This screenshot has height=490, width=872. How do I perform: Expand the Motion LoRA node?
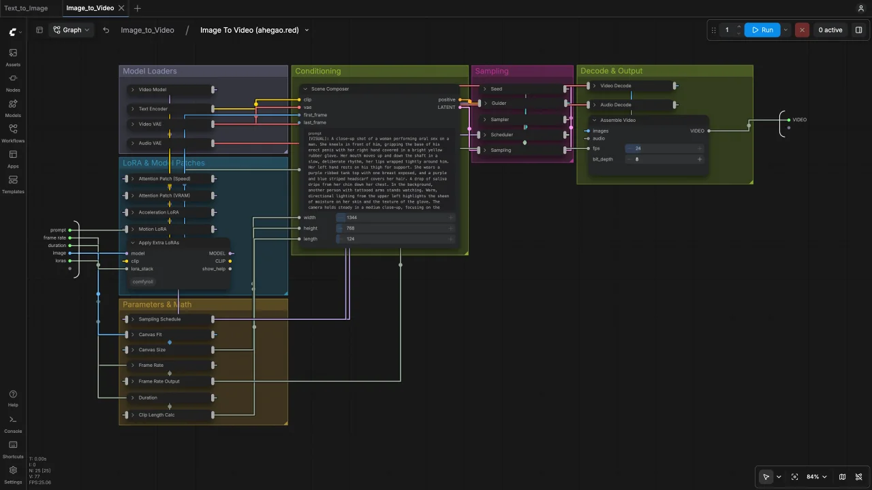click(133, 229)
